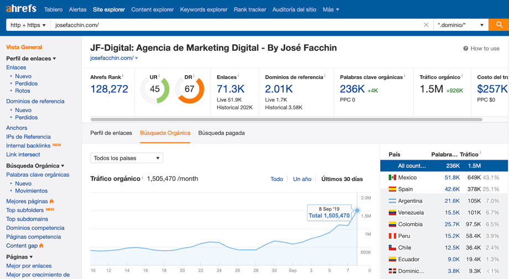Viewport: 509px width, 279px height.
Task: Show Un año time range on chart
Action: pyautogui.click(x=302, y=179)
